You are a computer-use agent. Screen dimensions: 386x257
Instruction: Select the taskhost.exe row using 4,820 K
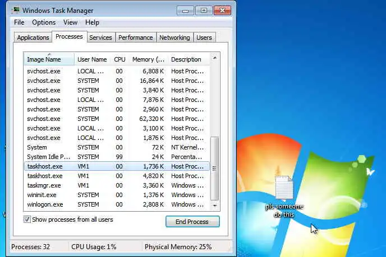117,176
